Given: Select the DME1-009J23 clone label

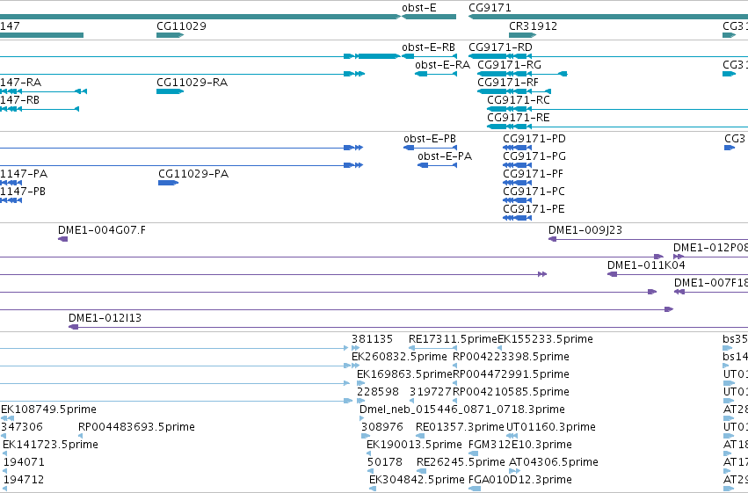Looking at the screenshot, I should coord(585,230).
